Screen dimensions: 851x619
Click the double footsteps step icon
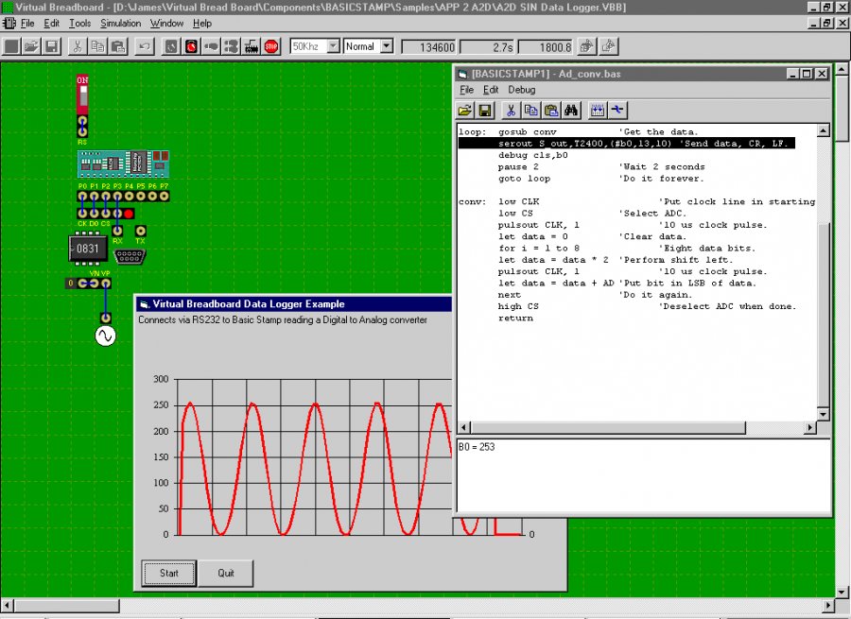pyautogui.click(x=232, y=46)
